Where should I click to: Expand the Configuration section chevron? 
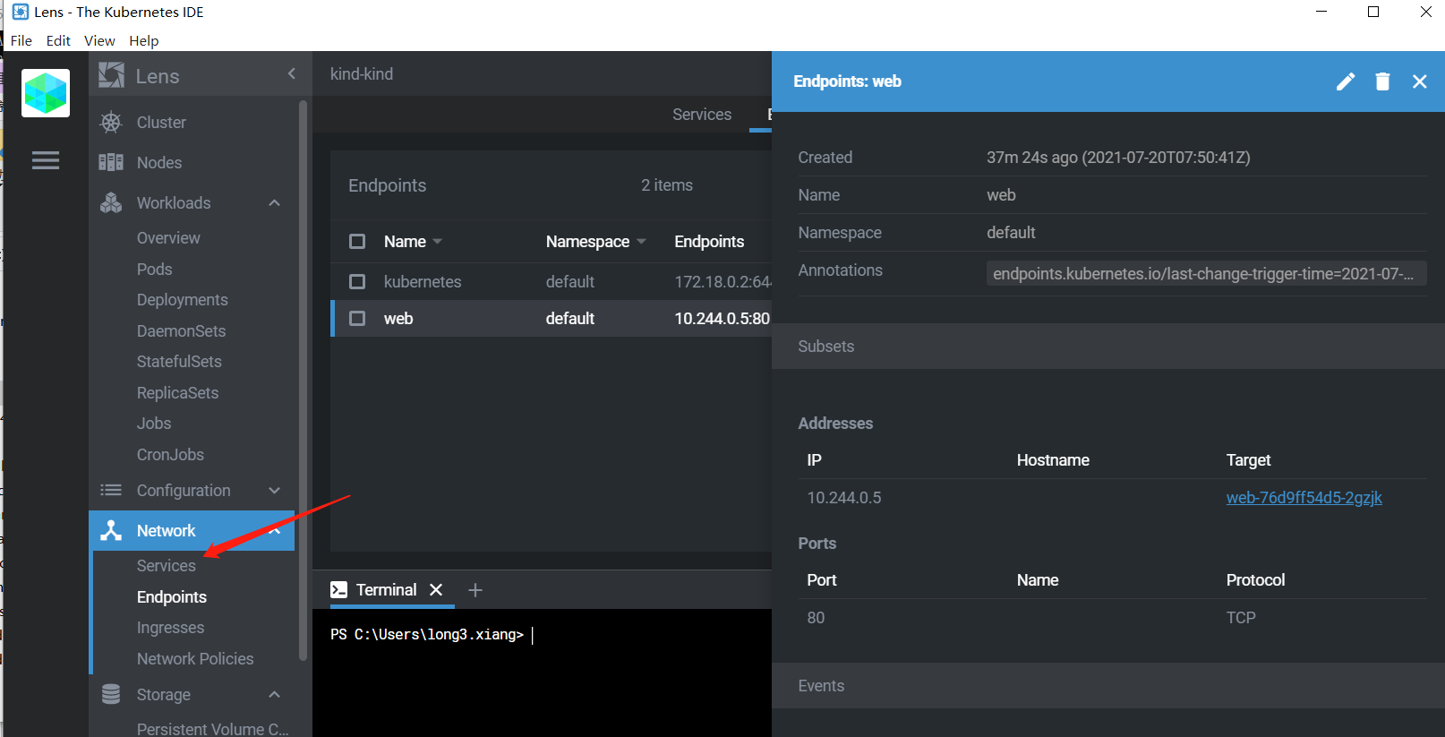275,490
